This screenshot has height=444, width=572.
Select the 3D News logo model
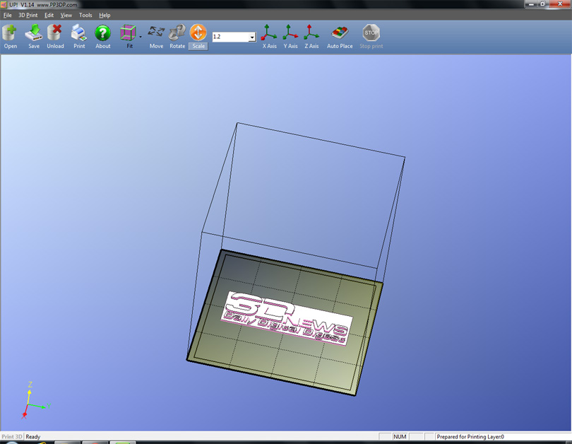point(287,317)
